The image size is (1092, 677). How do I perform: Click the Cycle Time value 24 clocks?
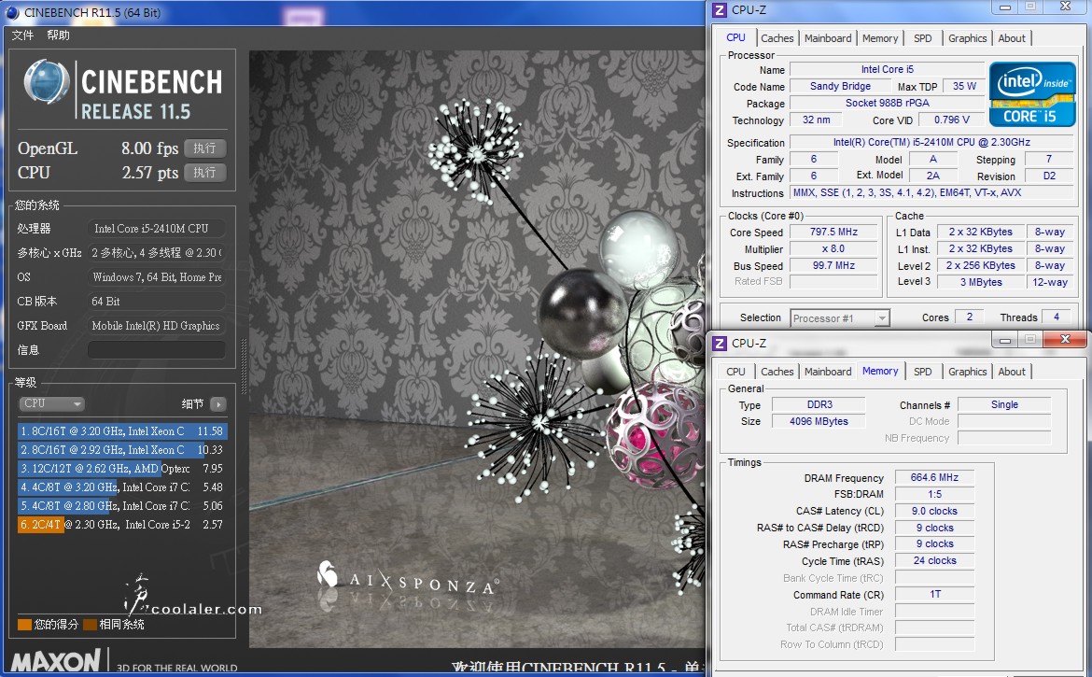tap(934, 560)
